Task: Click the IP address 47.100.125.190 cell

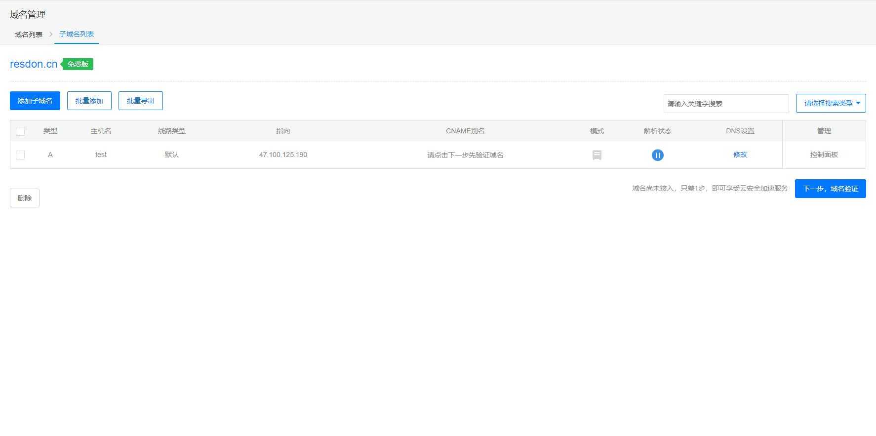Action: click(283, 155)
